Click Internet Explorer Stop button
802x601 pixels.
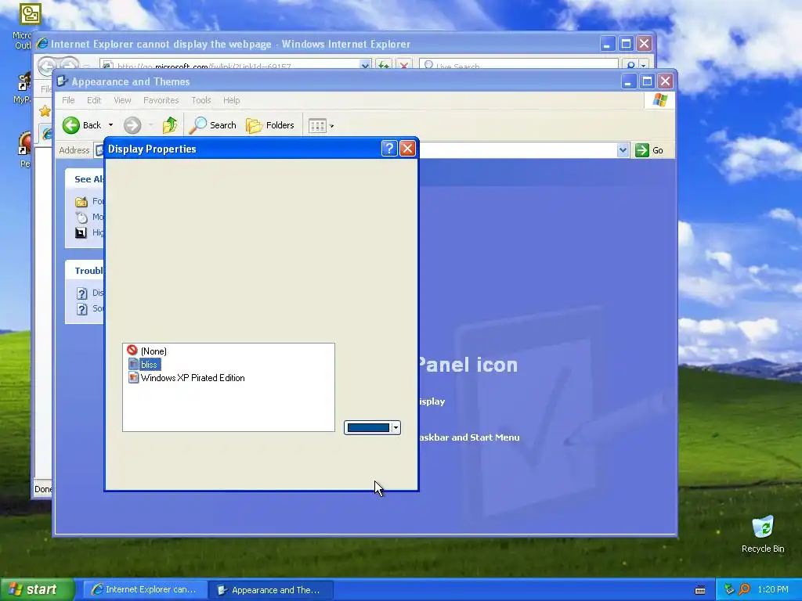point(403,65)
